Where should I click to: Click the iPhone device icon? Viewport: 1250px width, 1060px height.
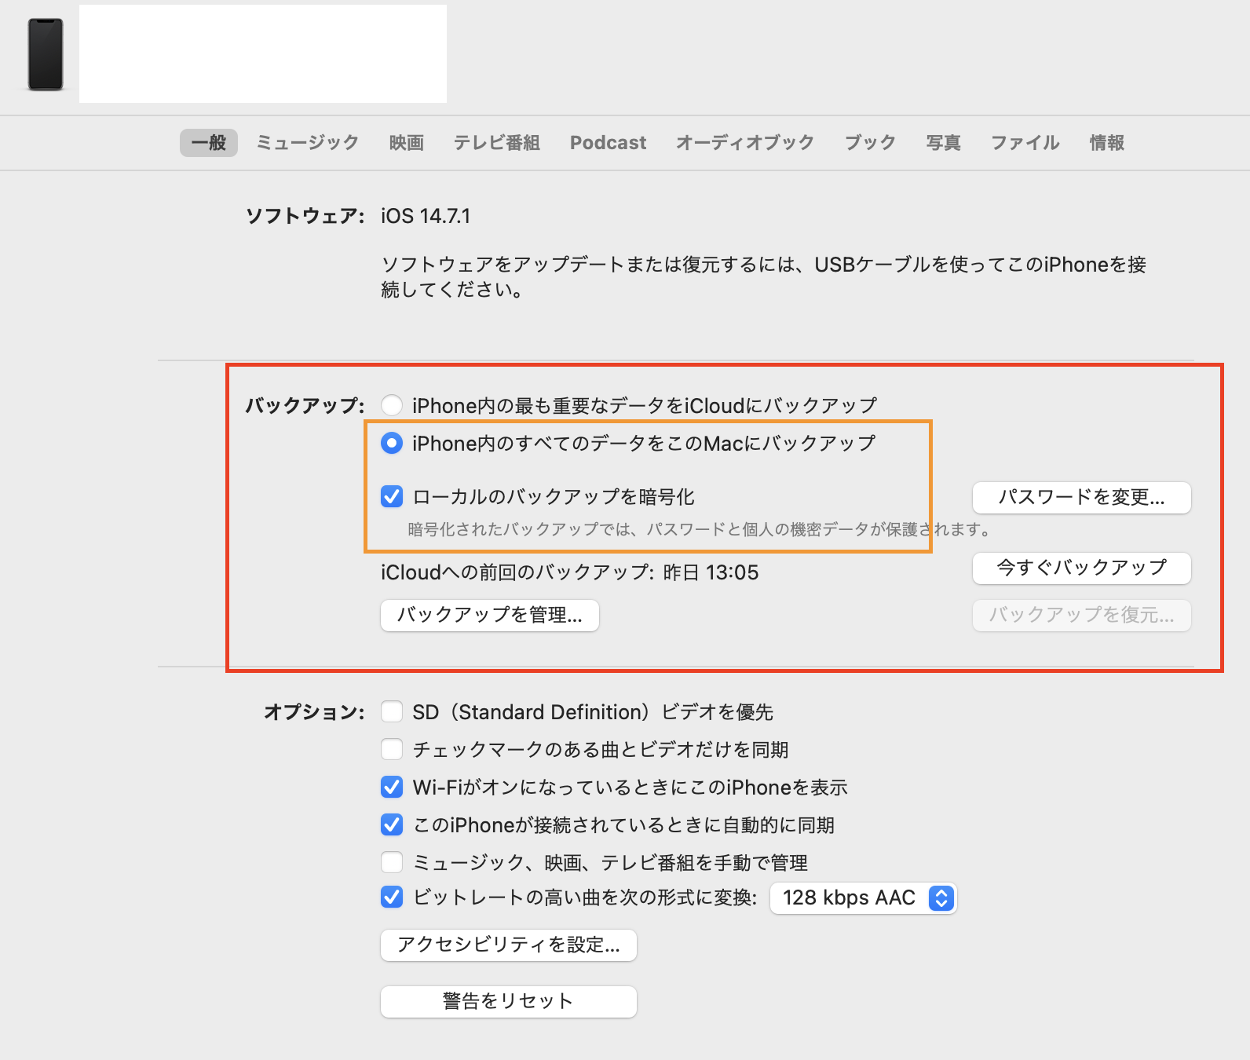click(46, 54)
